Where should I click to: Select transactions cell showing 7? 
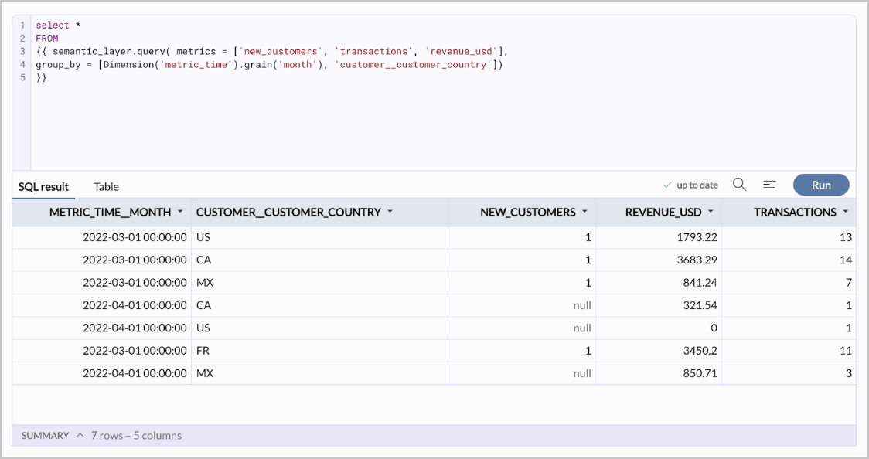pyautogui.click(x=789, y=283)
